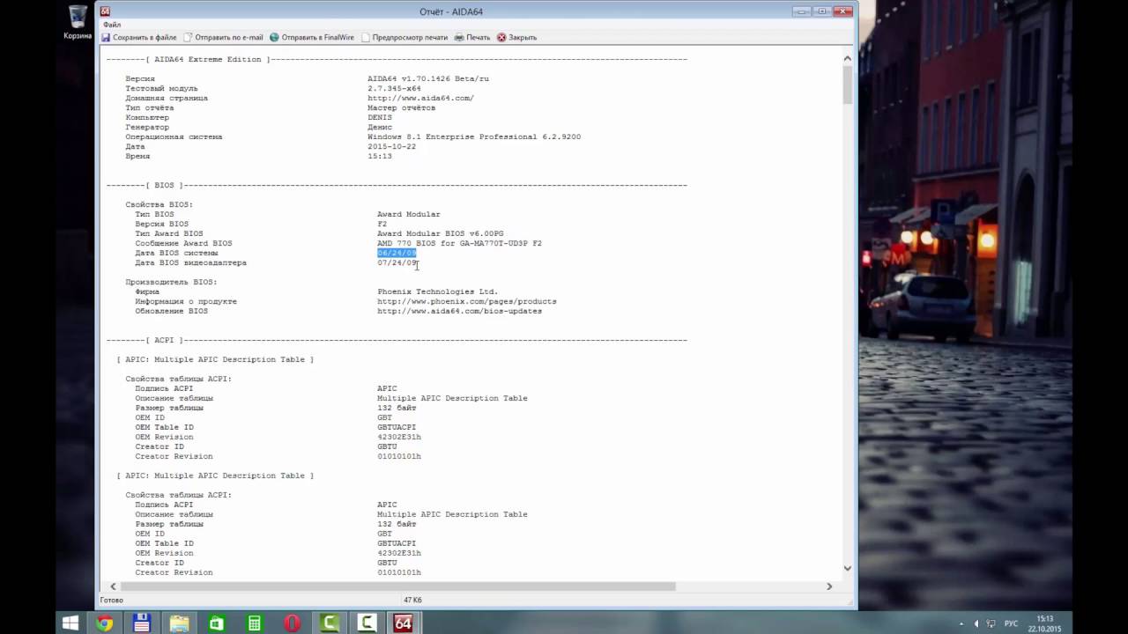
Task: Click the AIDA64 window title icon
Action: tap(106, 11)
